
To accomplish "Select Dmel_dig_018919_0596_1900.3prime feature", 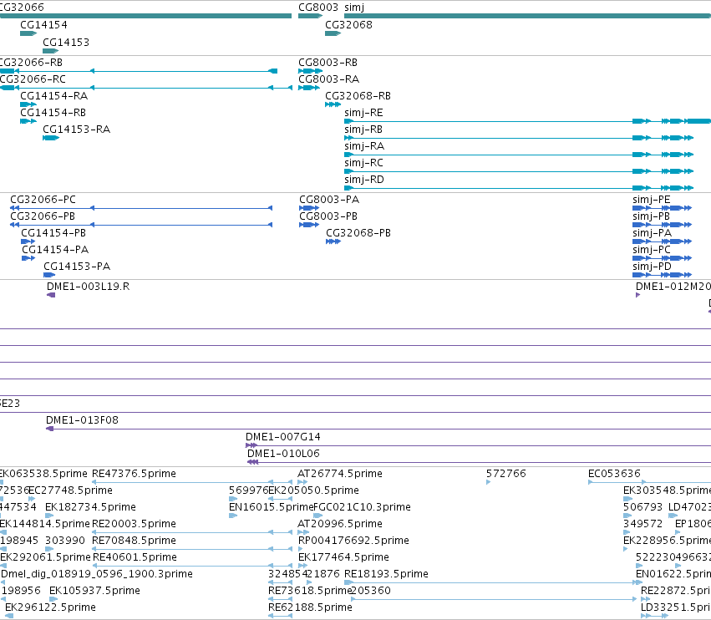I will click(97, 575).
